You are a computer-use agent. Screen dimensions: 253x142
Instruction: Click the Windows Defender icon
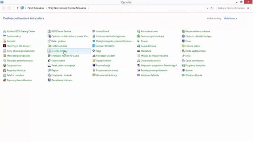(138, 75)
